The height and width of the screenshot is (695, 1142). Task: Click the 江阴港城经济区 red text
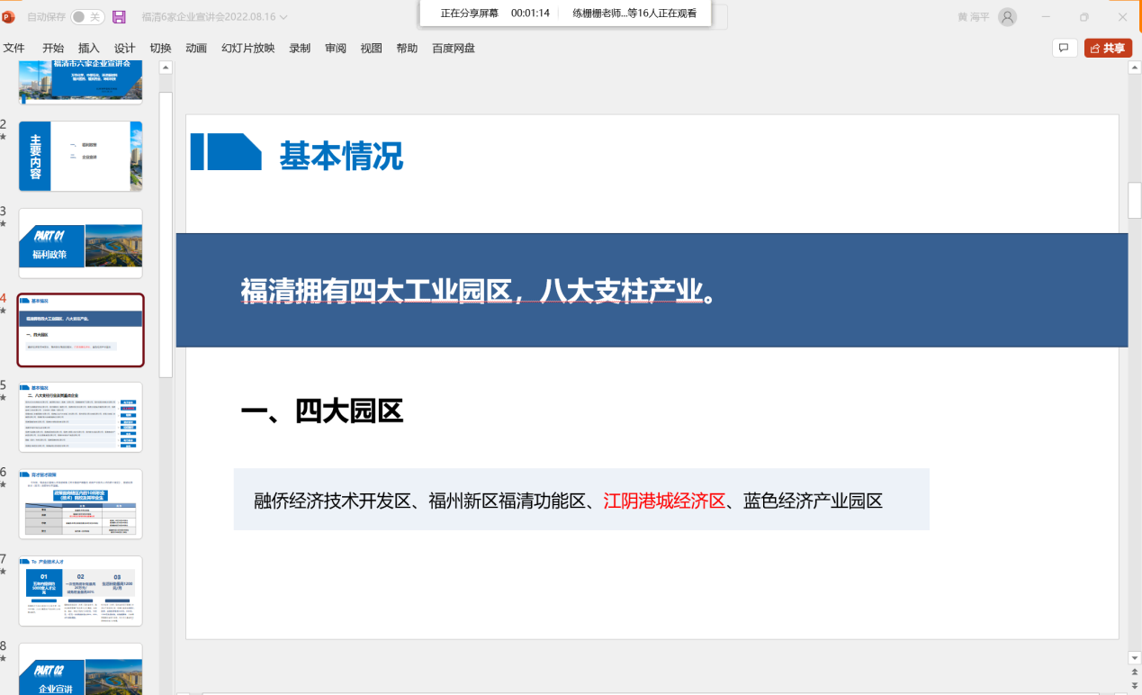pos(664,501)
